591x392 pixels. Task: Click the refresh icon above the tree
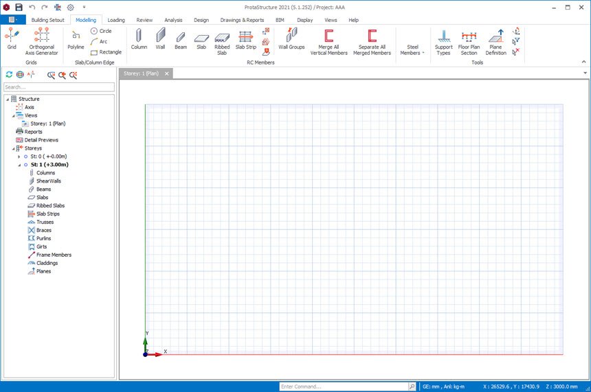(9, 75)
